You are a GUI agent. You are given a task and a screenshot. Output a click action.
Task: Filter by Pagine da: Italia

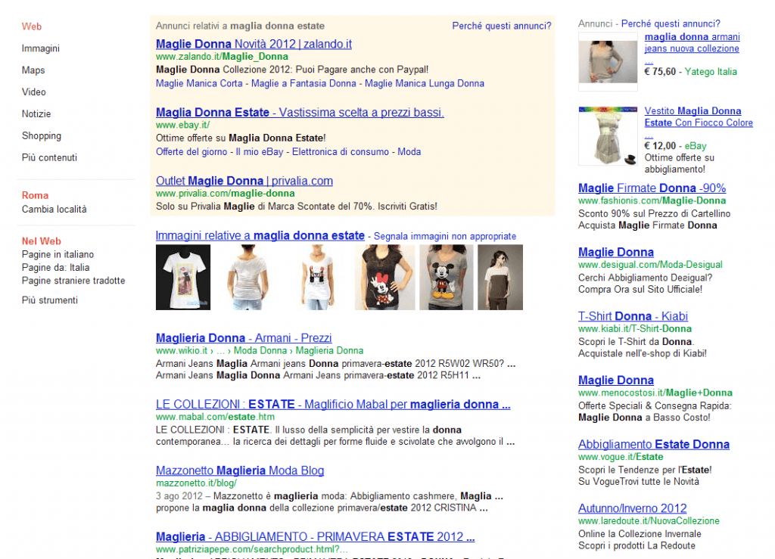click(x=55, y=268)
